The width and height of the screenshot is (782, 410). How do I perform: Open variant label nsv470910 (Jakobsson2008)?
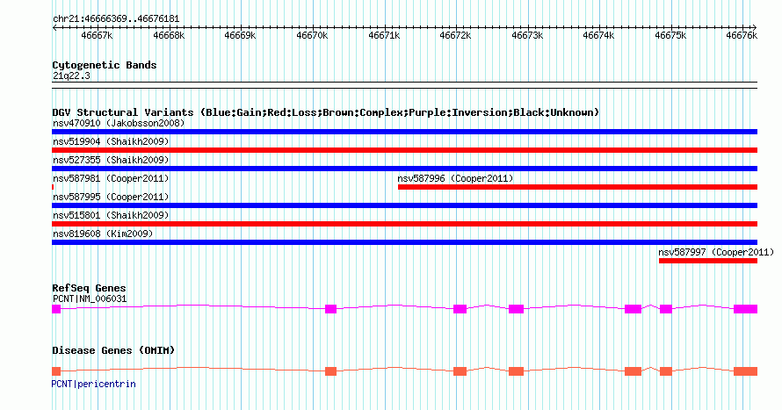(x=119, y=123)
